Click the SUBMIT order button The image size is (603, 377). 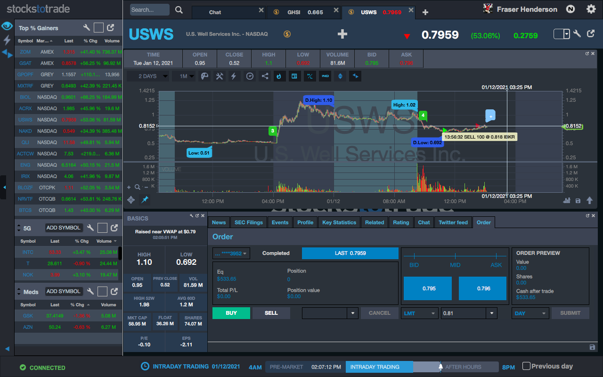pyautogui.click(x=570, y=313)
